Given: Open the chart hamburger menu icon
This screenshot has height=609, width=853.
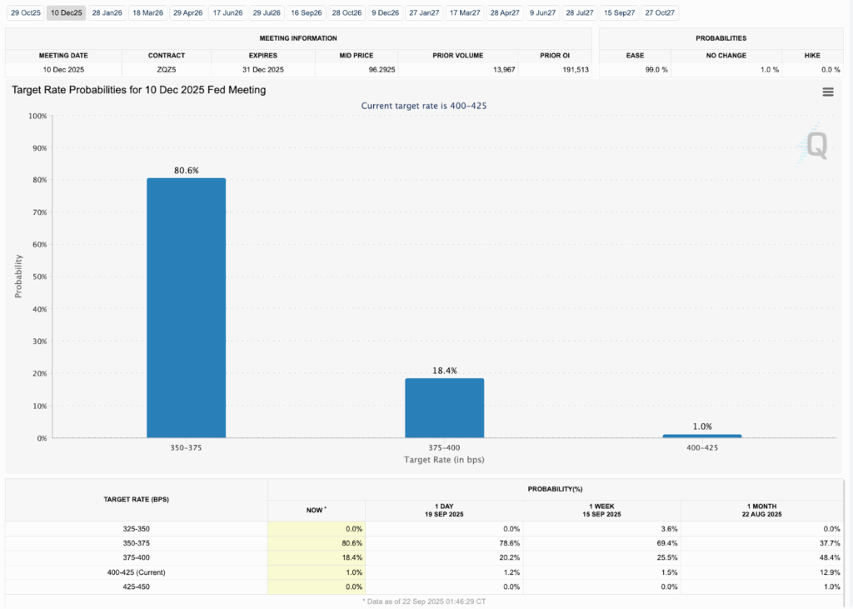Looking at the screenshot, I should (827, 92).
